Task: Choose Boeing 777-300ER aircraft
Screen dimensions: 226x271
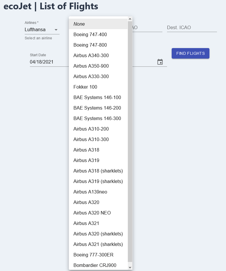Action: (x=98, y=255)
